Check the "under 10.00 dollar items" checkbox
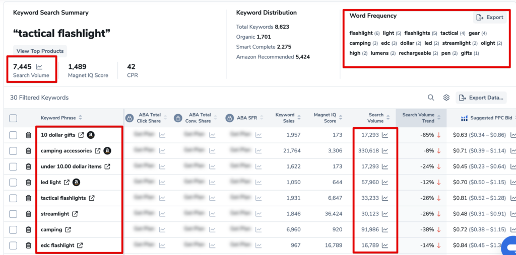This screenshot has width=516, height=255. point(13,166)
